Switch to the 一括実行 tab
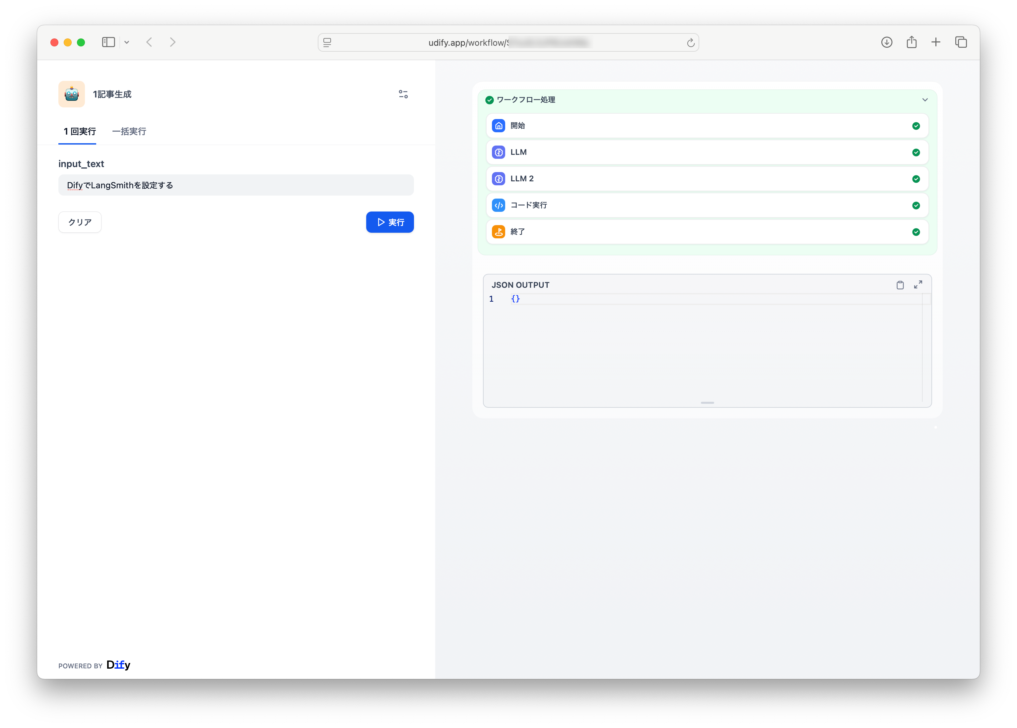The height and width of the screenshot is (728, 1017). tap(129, 132)
